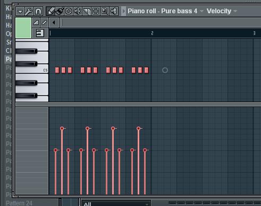Select the Mute tool
Screen dimensions: 261x206
[x=78, y=12]
